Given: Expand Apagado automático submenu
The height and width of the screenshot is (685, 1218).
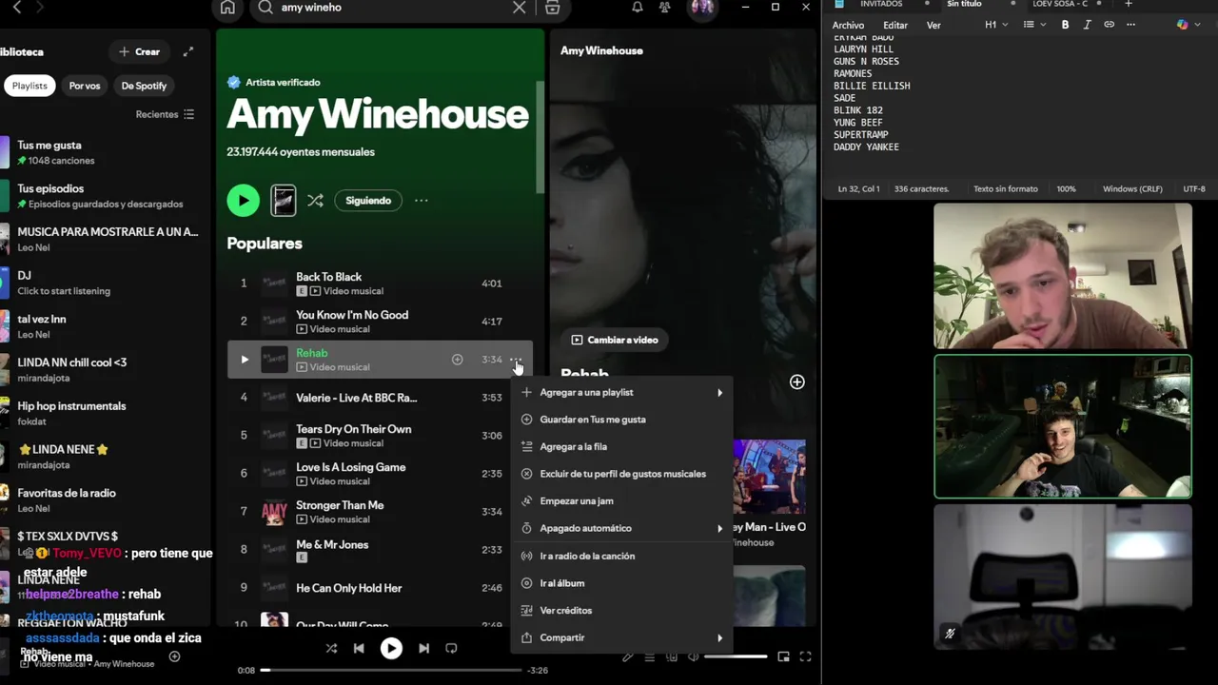Looking at the screenshot, I should click(621, 528).
